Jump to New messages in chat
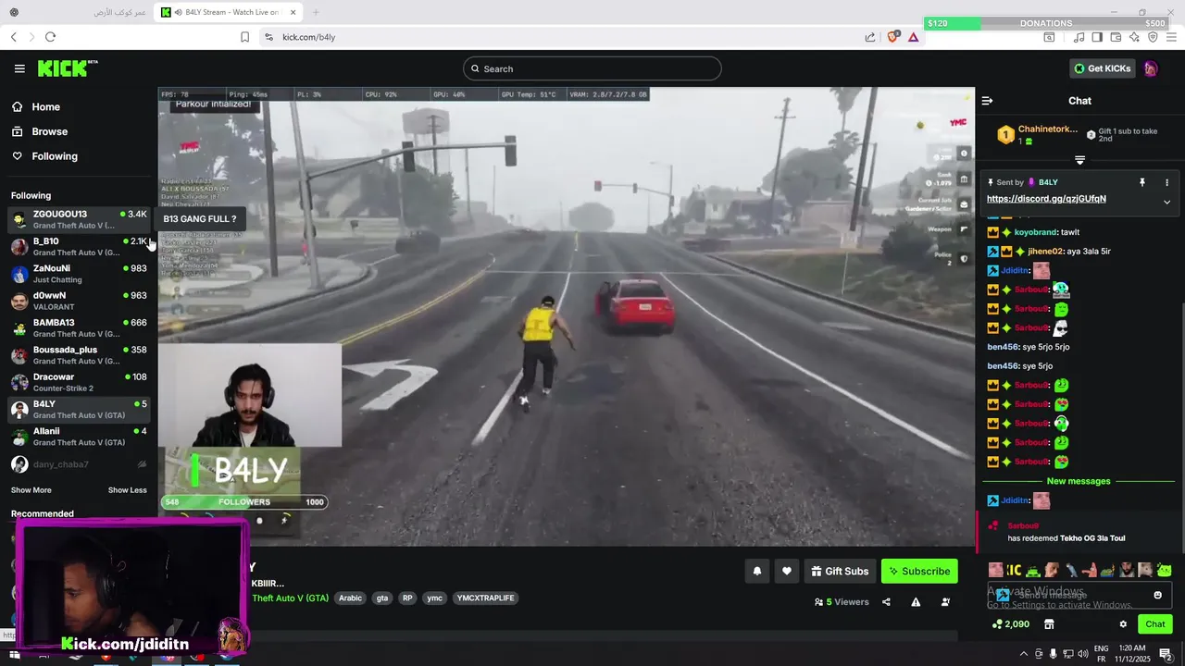Image resolution: width=1185 pixels, height=666 pixels. coord(1079,481)
